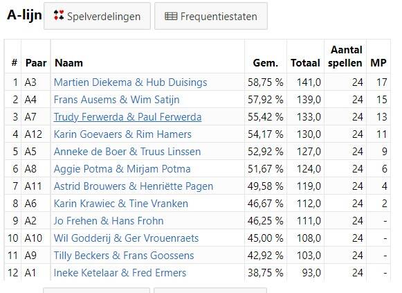View Aggie Potma & Mirjam Potma results
Image resolution: width=402 pixels, height=293 pixels.
(122, 169)
